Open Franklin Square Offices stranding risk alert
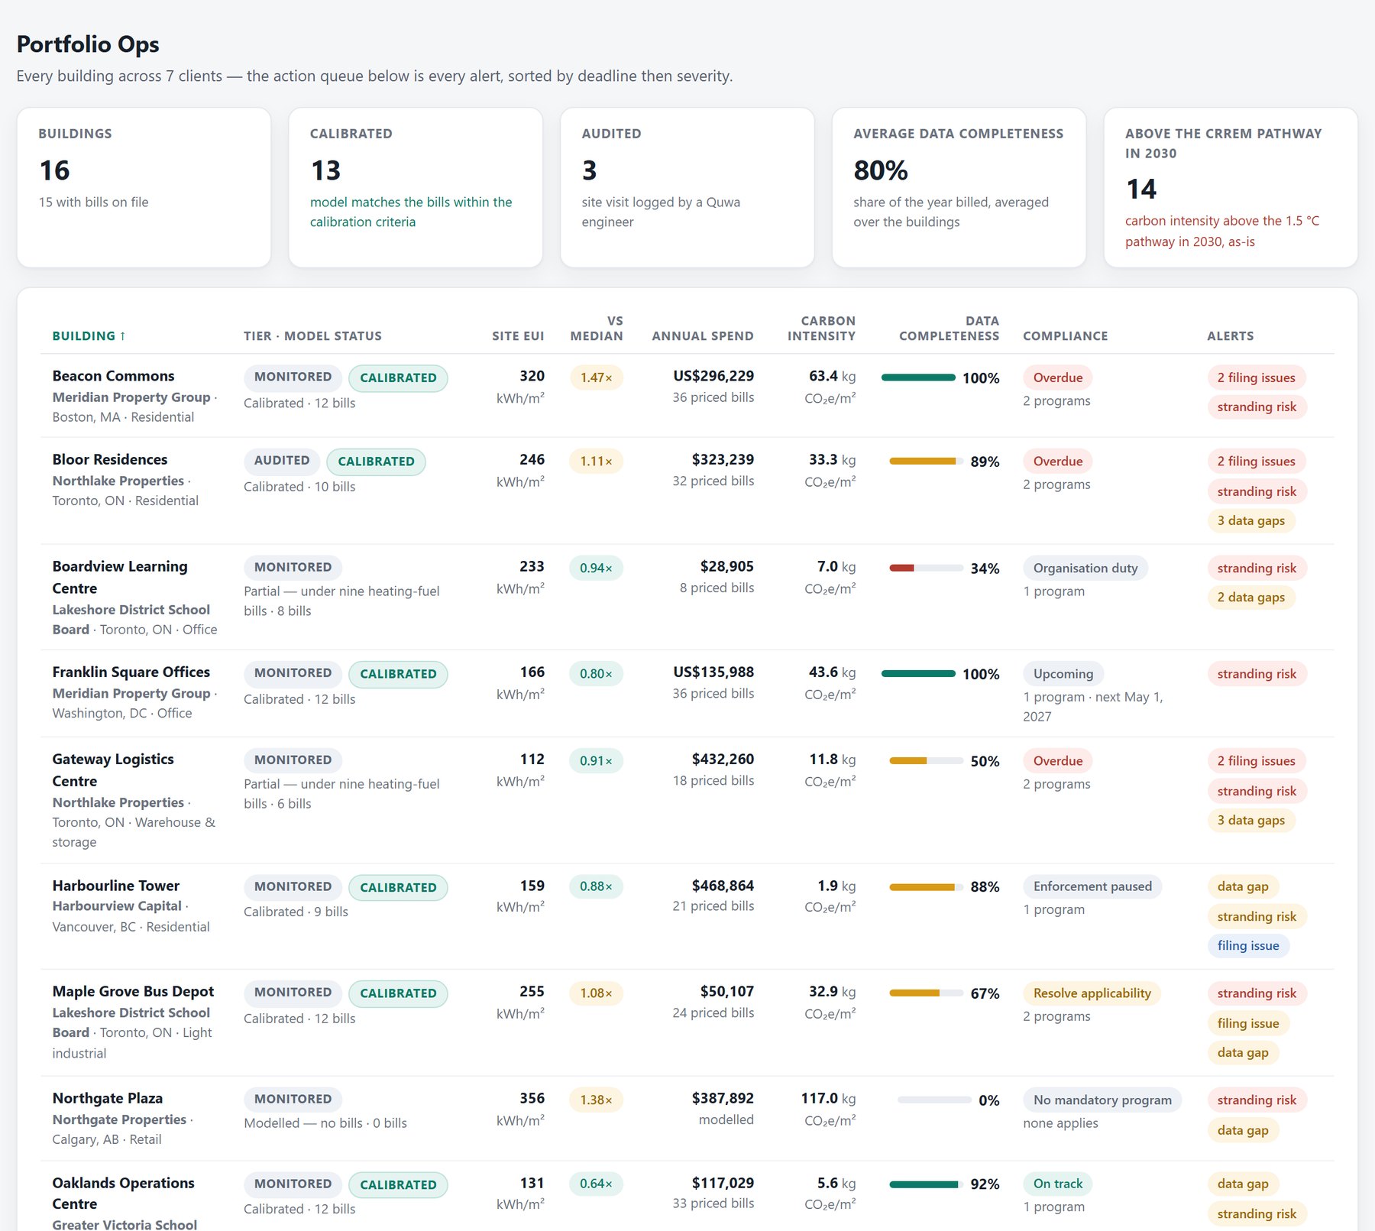 click(x=1257, y=673)
